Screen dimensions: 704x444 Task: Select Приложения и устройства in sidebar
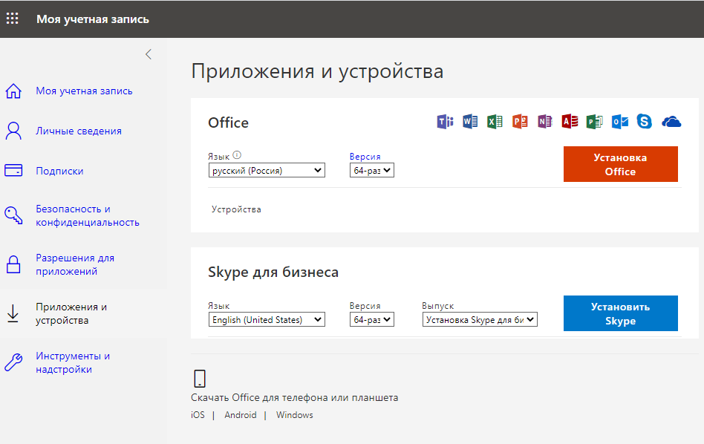point(71,313)
